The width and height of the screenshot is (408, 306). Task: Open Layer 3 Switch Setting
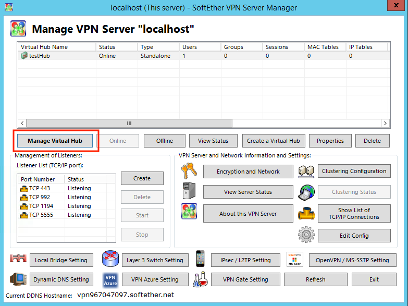coord(155,260)
